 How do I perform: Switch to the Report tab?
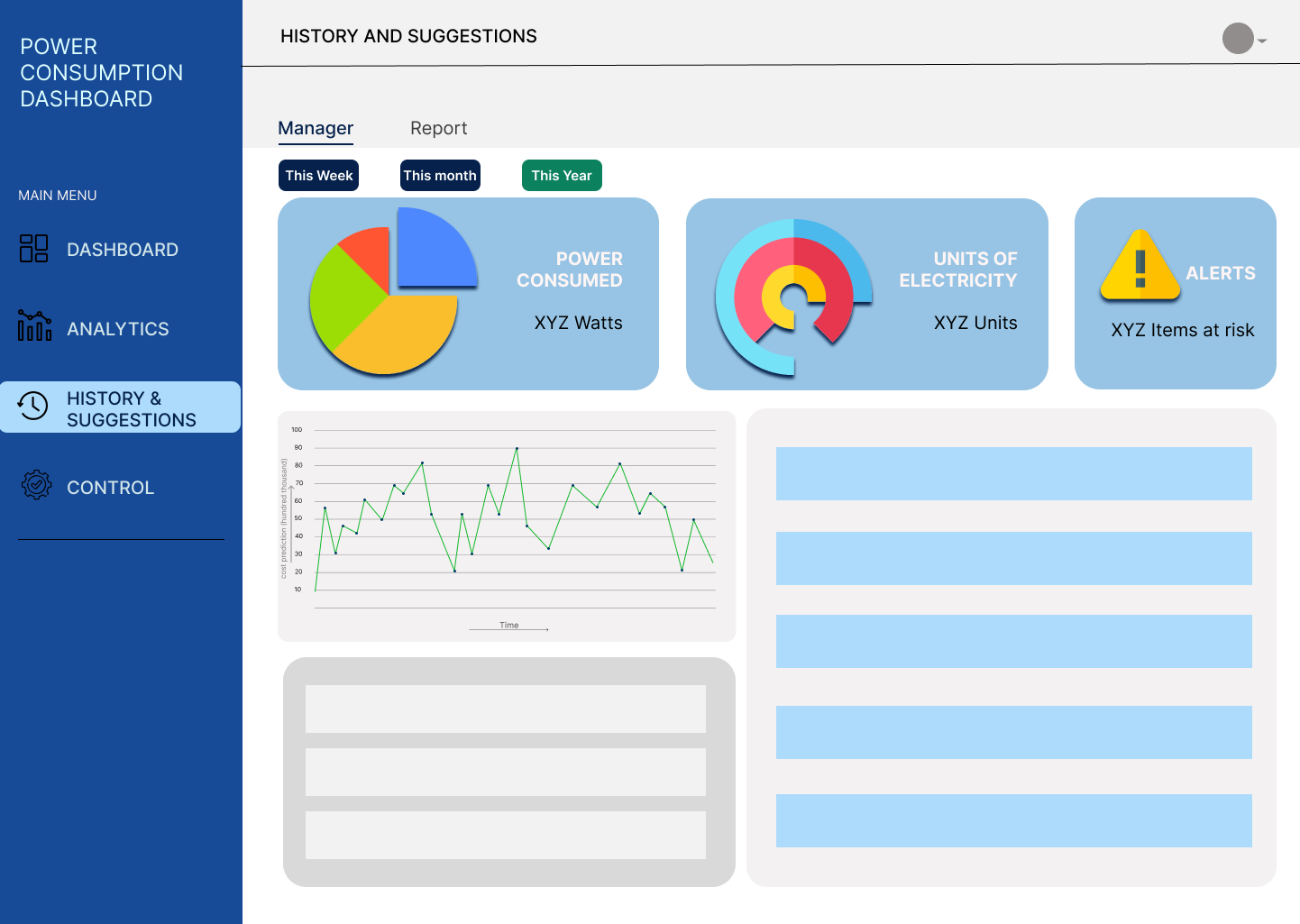[439, 128]
